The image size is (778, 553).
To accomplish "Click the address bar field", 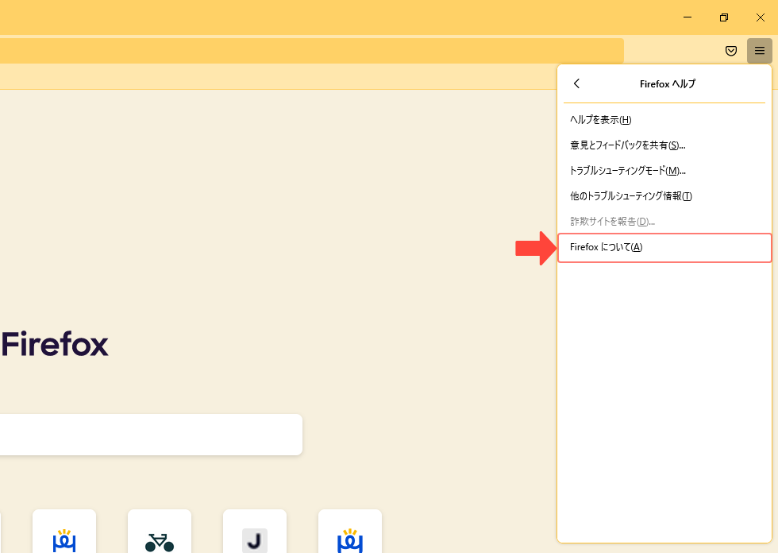I will [x=311, y=51].
